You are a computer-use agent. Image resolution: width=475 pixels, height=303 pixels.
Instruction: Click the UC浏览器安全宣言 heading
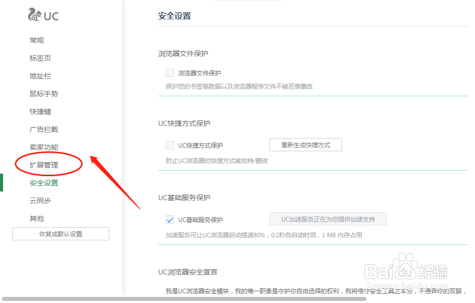tap(188, 272)
